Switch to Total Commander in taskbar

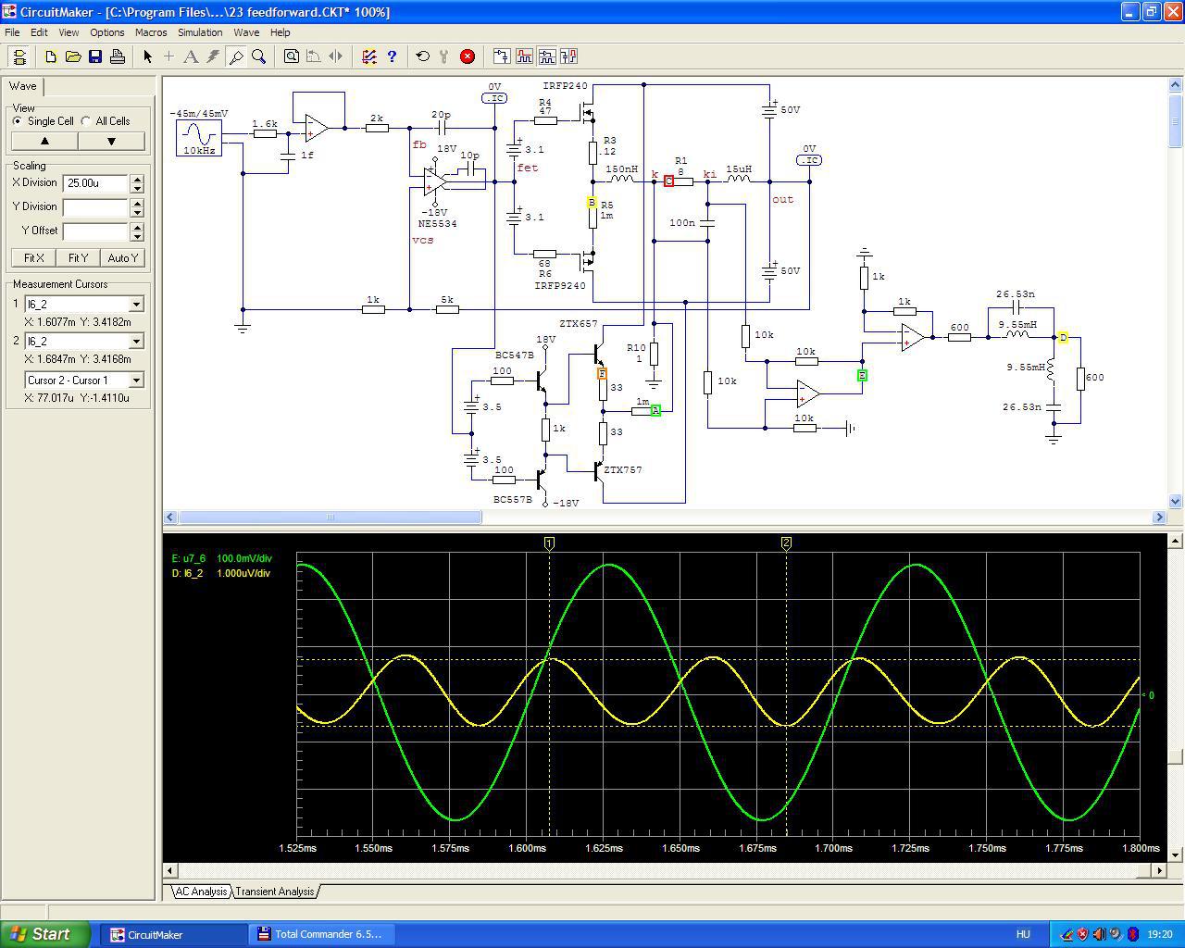[321, 934]
